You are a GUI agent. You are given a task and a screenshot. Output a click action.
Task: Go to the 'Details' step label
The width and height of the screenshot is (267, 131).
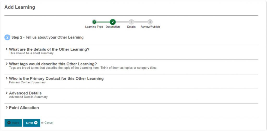coord(131,27)
